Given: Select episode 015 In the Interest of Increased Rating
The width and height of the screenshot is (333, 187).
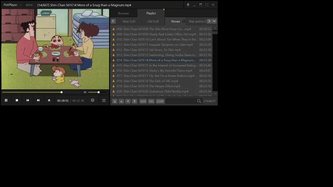Looking at the screenshot, I should click(x=162, y=65).
